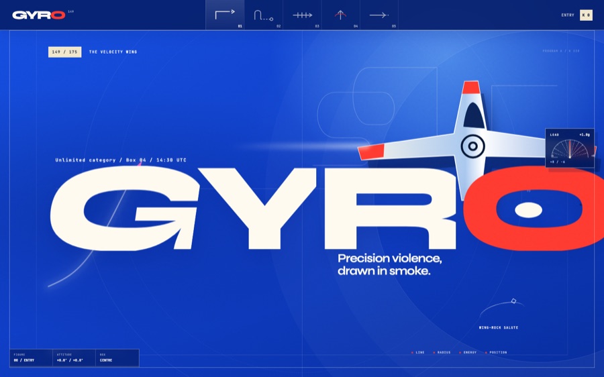Viewport: 604px width, 377px height.
Task: Open the LOAD g-meter gauge panel
Action: click(570, 148)
